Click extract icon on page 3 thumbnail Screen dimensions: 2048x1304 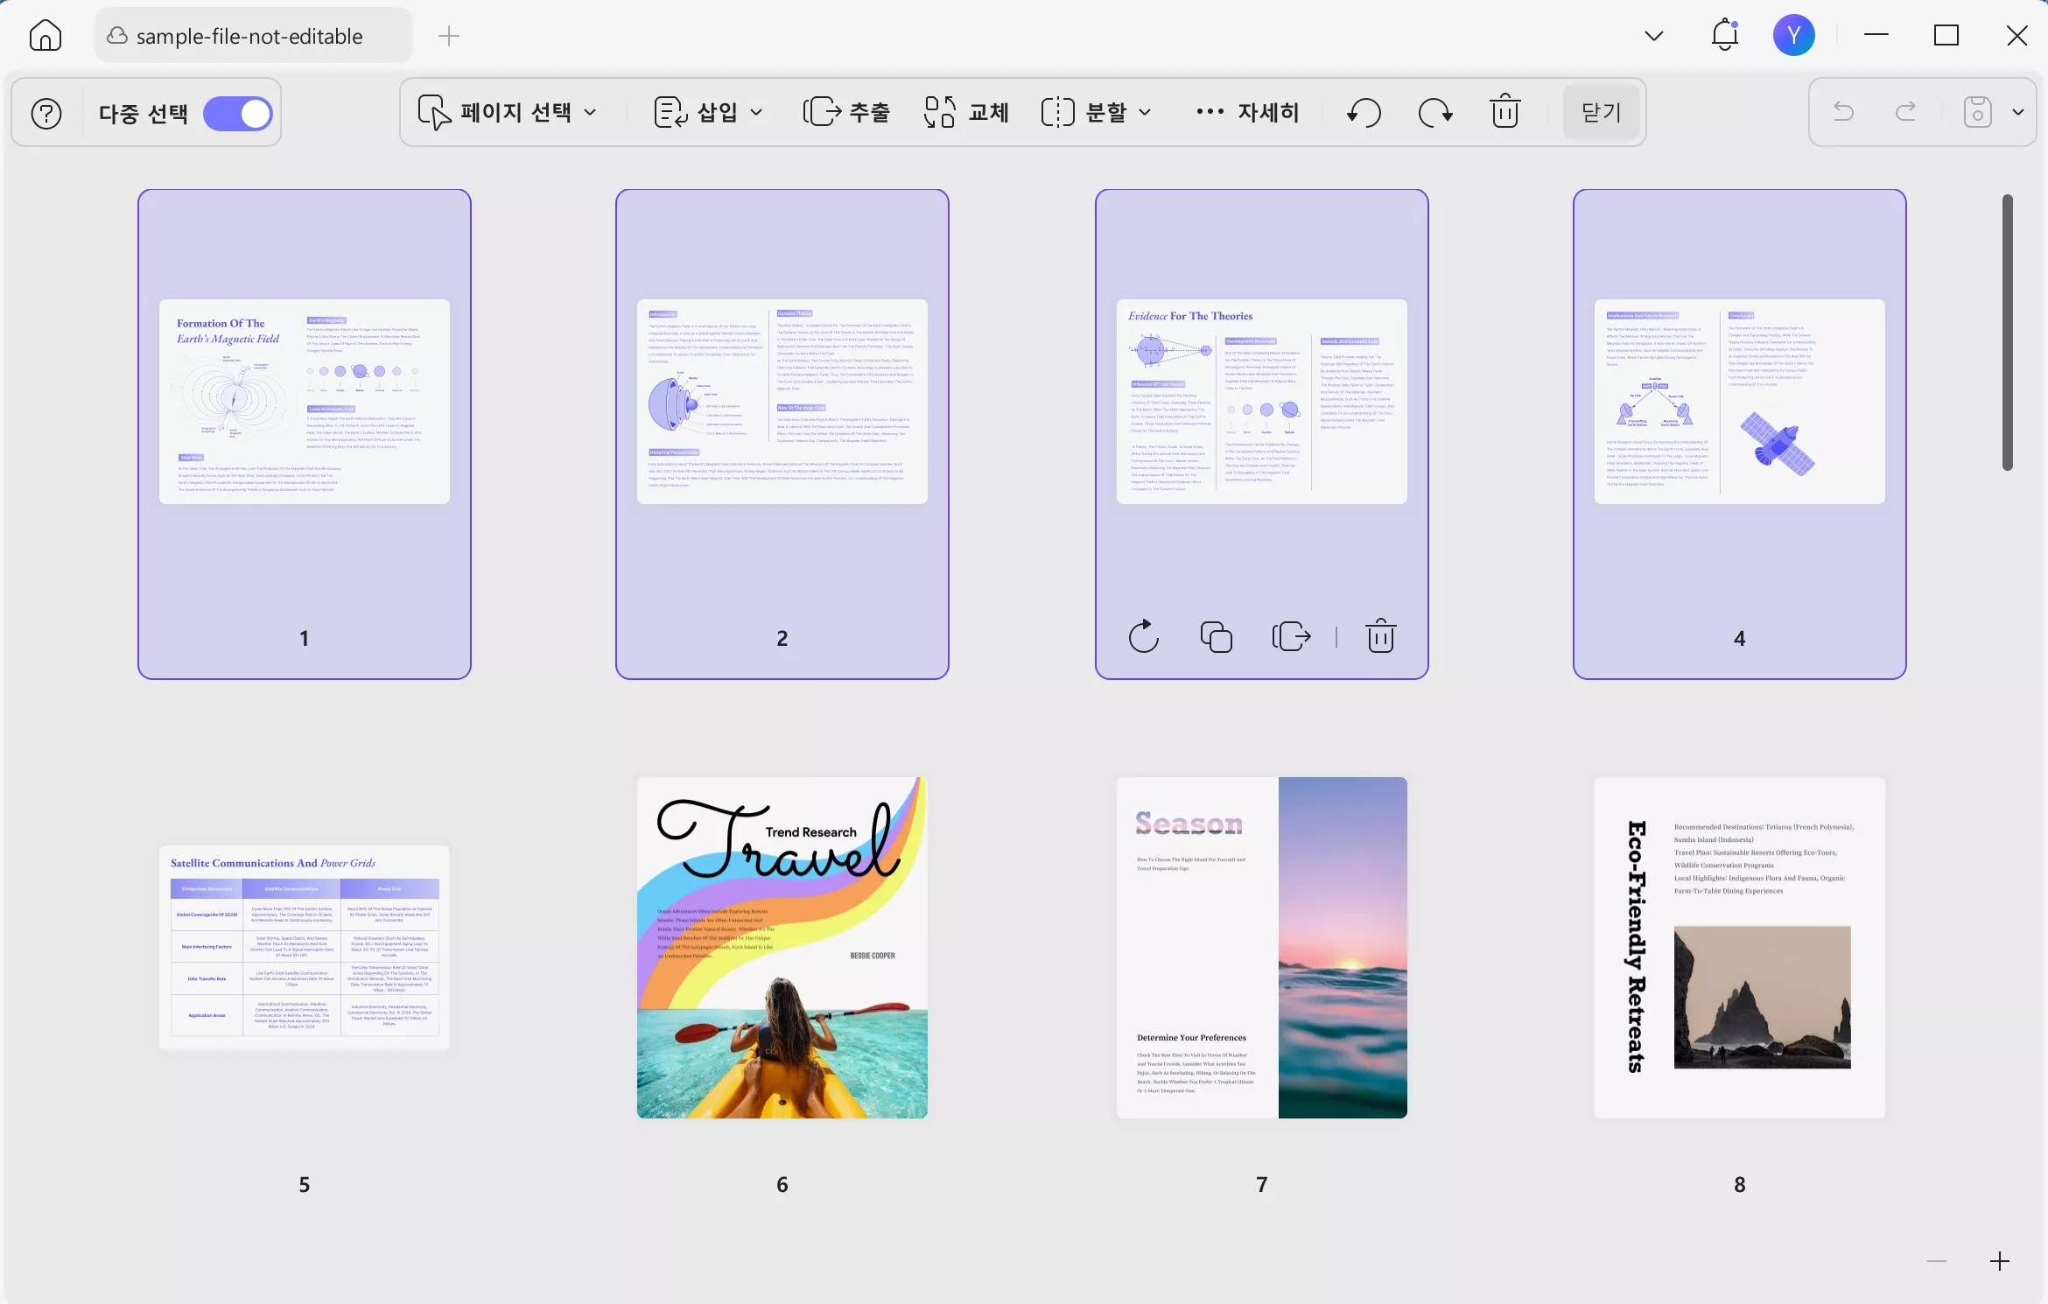point(1291,636)
